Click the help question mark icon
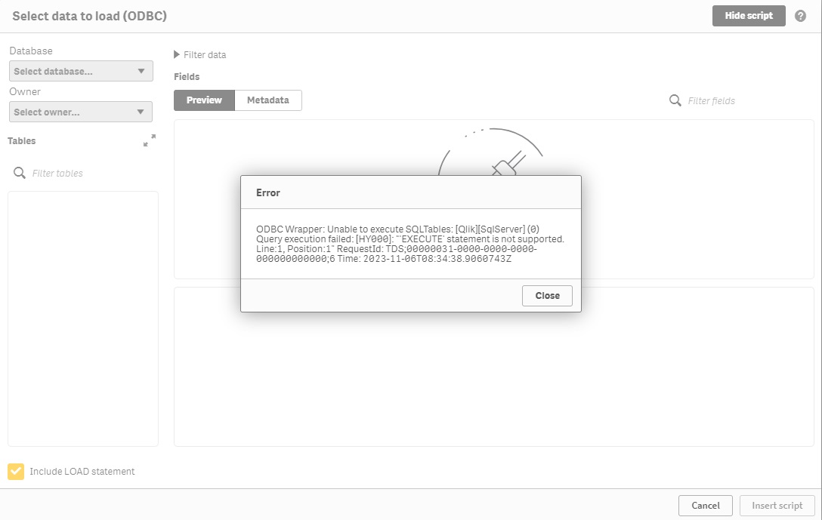Screen dimensions: 822x520 click(801, 16)
